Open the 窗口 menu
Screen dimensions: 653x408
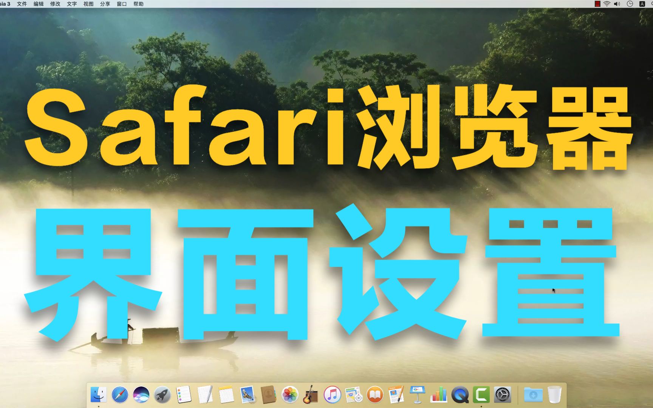(122, 4)
